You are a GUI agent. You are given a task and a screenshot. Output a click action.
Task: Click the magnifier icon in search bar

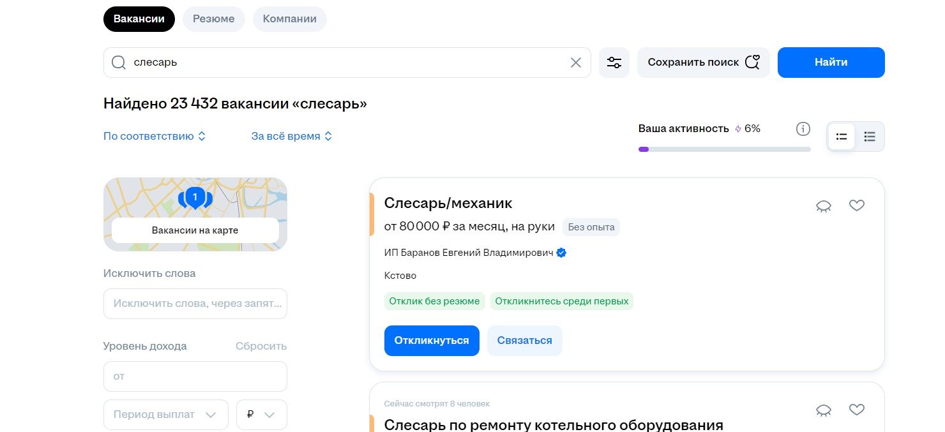point(119,63)
